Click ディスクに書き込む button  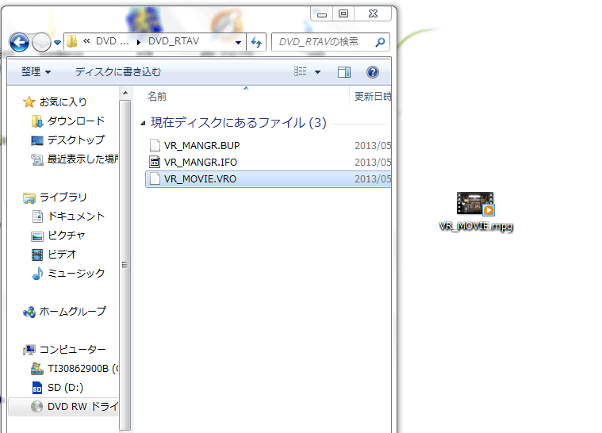pos(118,72)
